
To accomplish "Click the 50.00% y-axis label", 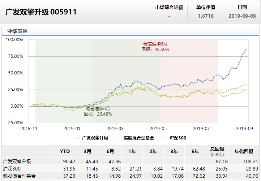I will pos(16,73).
